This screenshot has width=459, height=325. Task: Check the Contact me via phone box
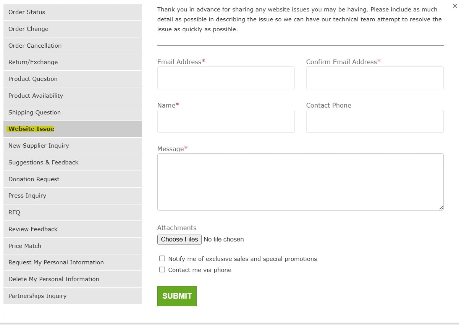click(162, 269)
